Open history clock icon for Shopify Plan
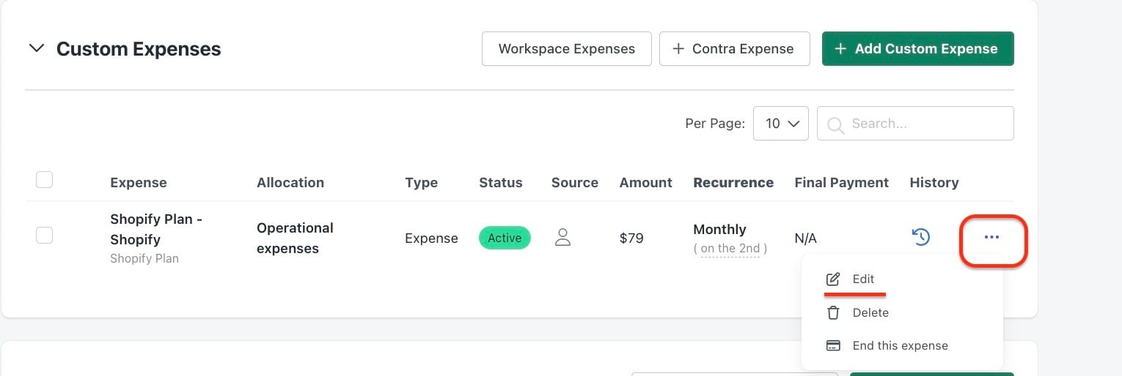 coord(921,237)
